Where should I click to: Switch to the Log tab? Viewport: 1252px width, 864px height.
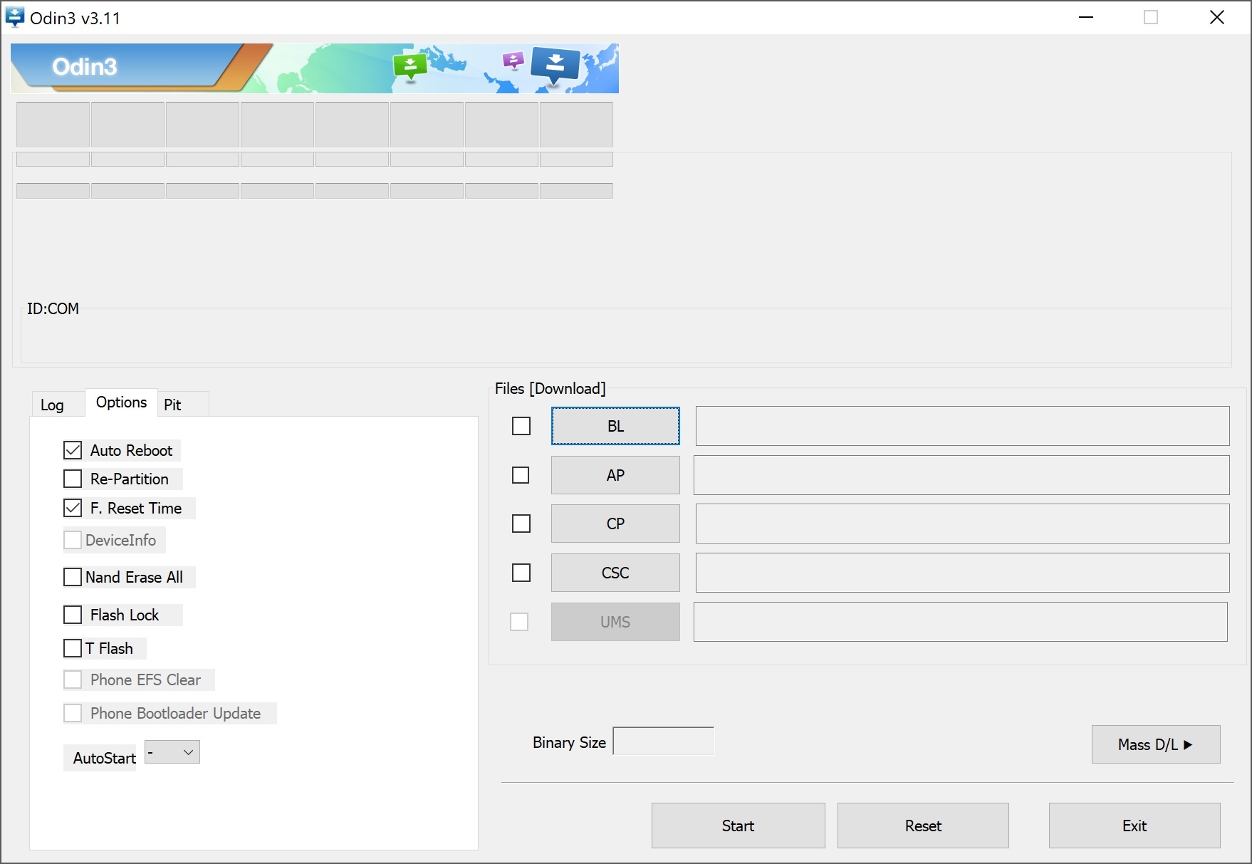coord(52,405)
